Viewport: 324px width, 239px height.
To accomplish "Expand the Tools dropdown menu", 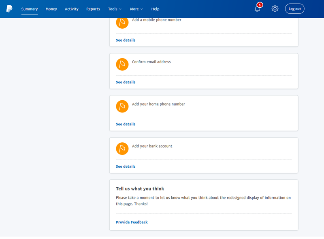I will tap(115, 9).
